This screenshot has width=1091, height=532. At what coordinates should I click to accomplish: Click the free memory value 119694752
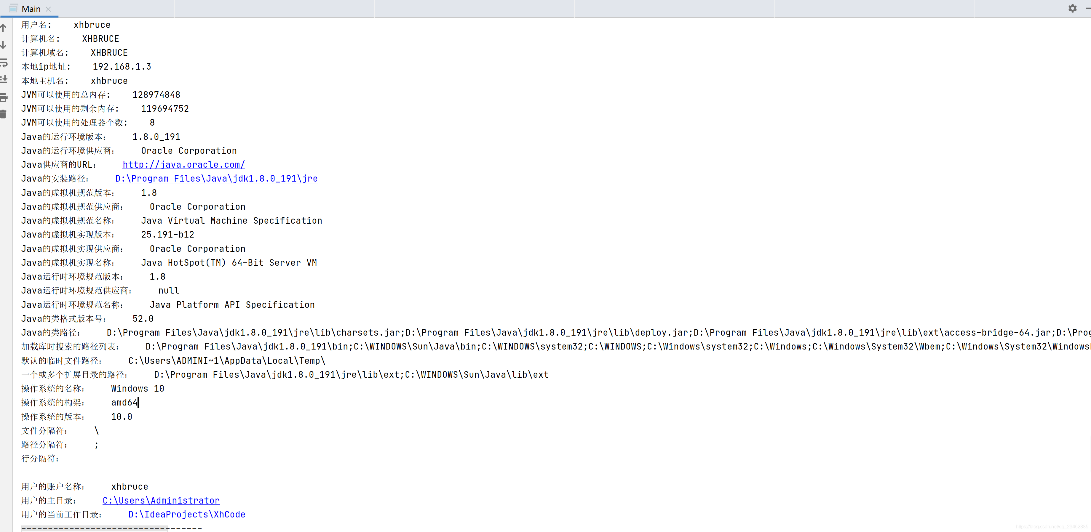[x=165, y=109]
